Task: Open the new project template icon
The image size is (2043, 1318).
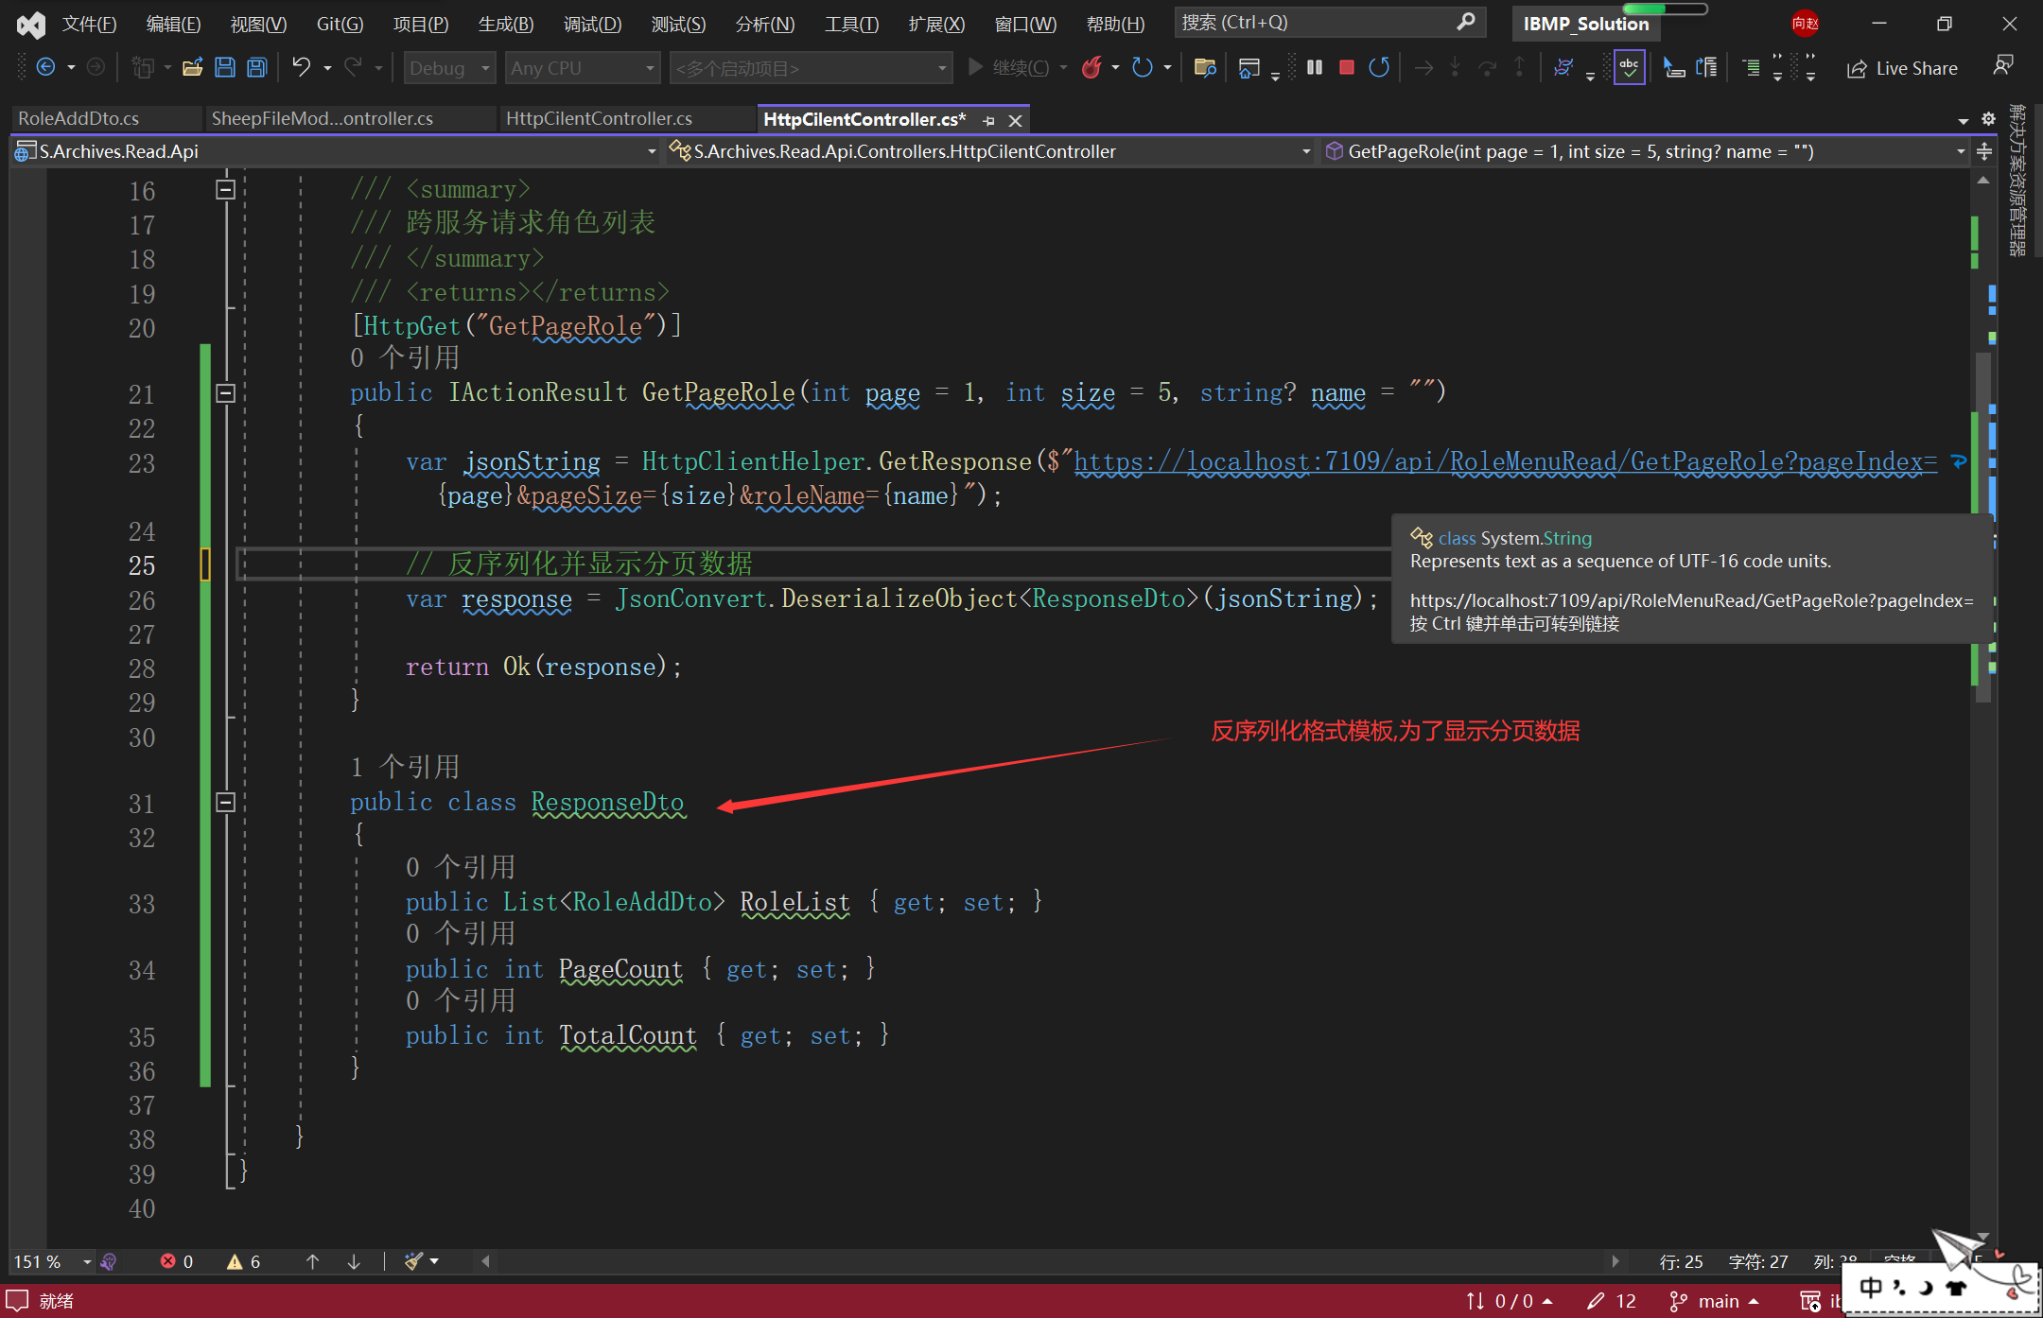Action: click(143, 67)
